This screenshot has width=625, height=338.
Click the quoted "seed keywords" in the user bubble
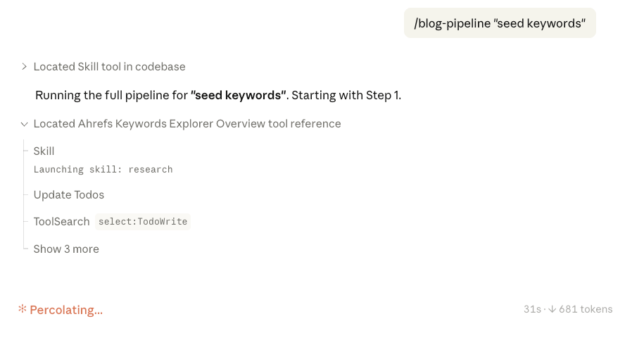click(x=541, y=23)
